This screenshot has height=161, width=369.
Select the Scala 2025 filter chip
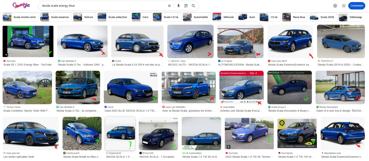tap(323, 17)
